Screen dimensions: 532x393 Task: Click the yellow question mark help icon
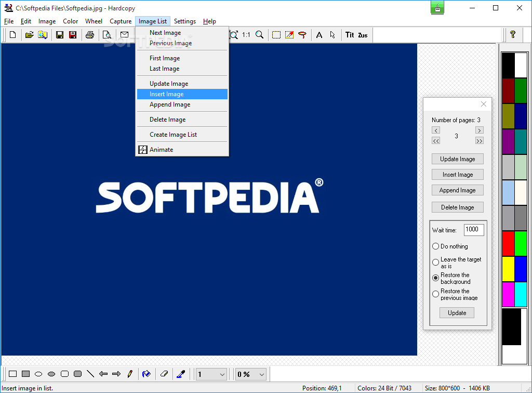pos(513,34)
